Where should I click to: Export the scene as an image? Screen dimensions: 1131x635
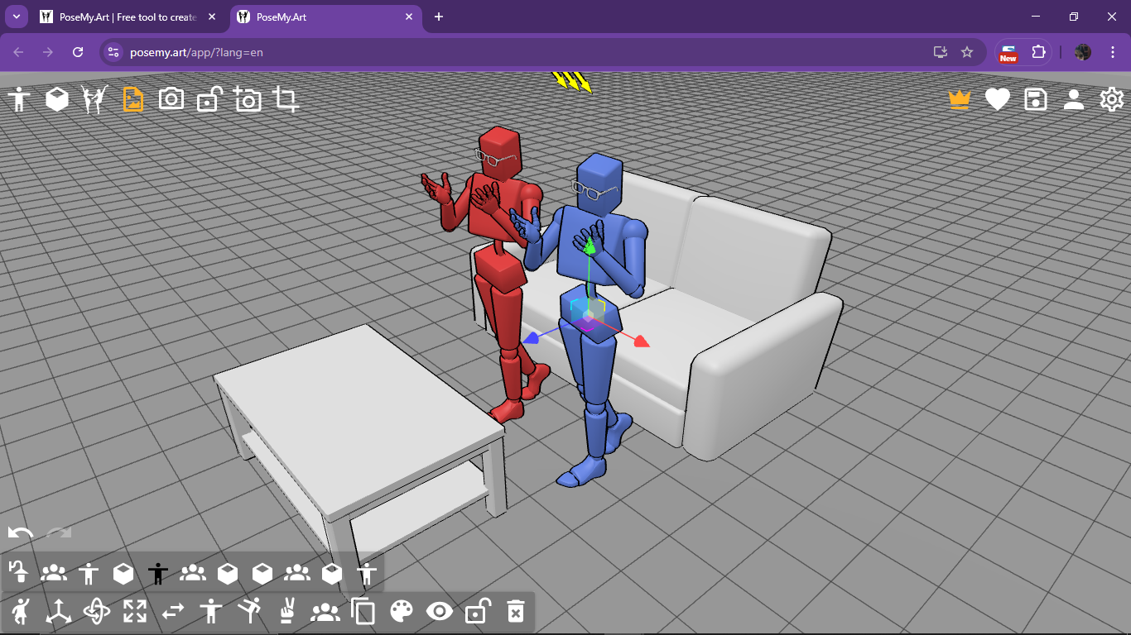coord(132,99)
